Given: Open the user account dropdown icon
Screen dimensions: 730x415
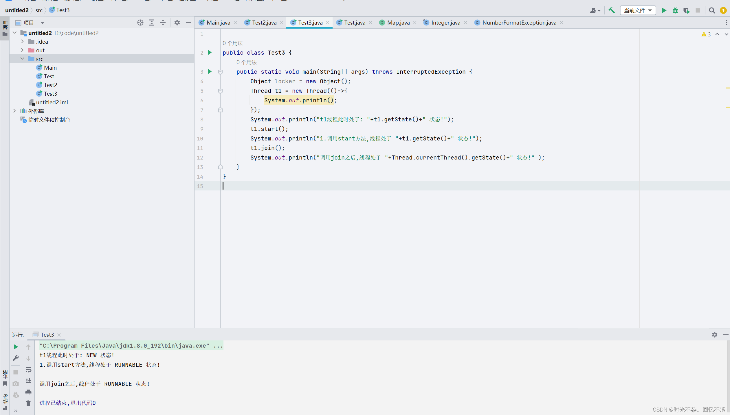Looking at the screenshot, I should point(595,10).
